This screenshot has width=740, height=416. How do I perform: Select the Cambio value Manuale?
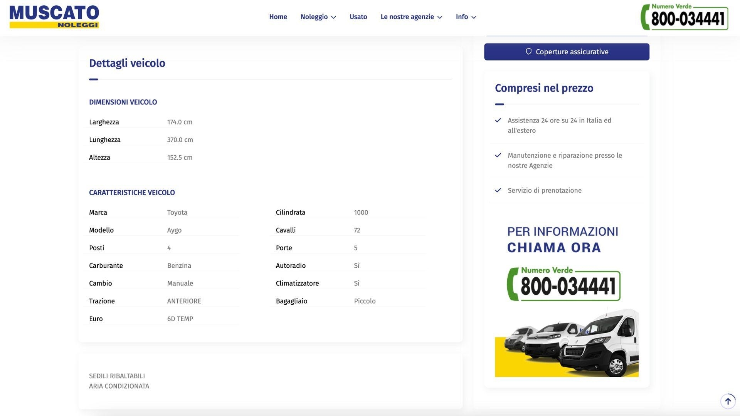[180, 283]
